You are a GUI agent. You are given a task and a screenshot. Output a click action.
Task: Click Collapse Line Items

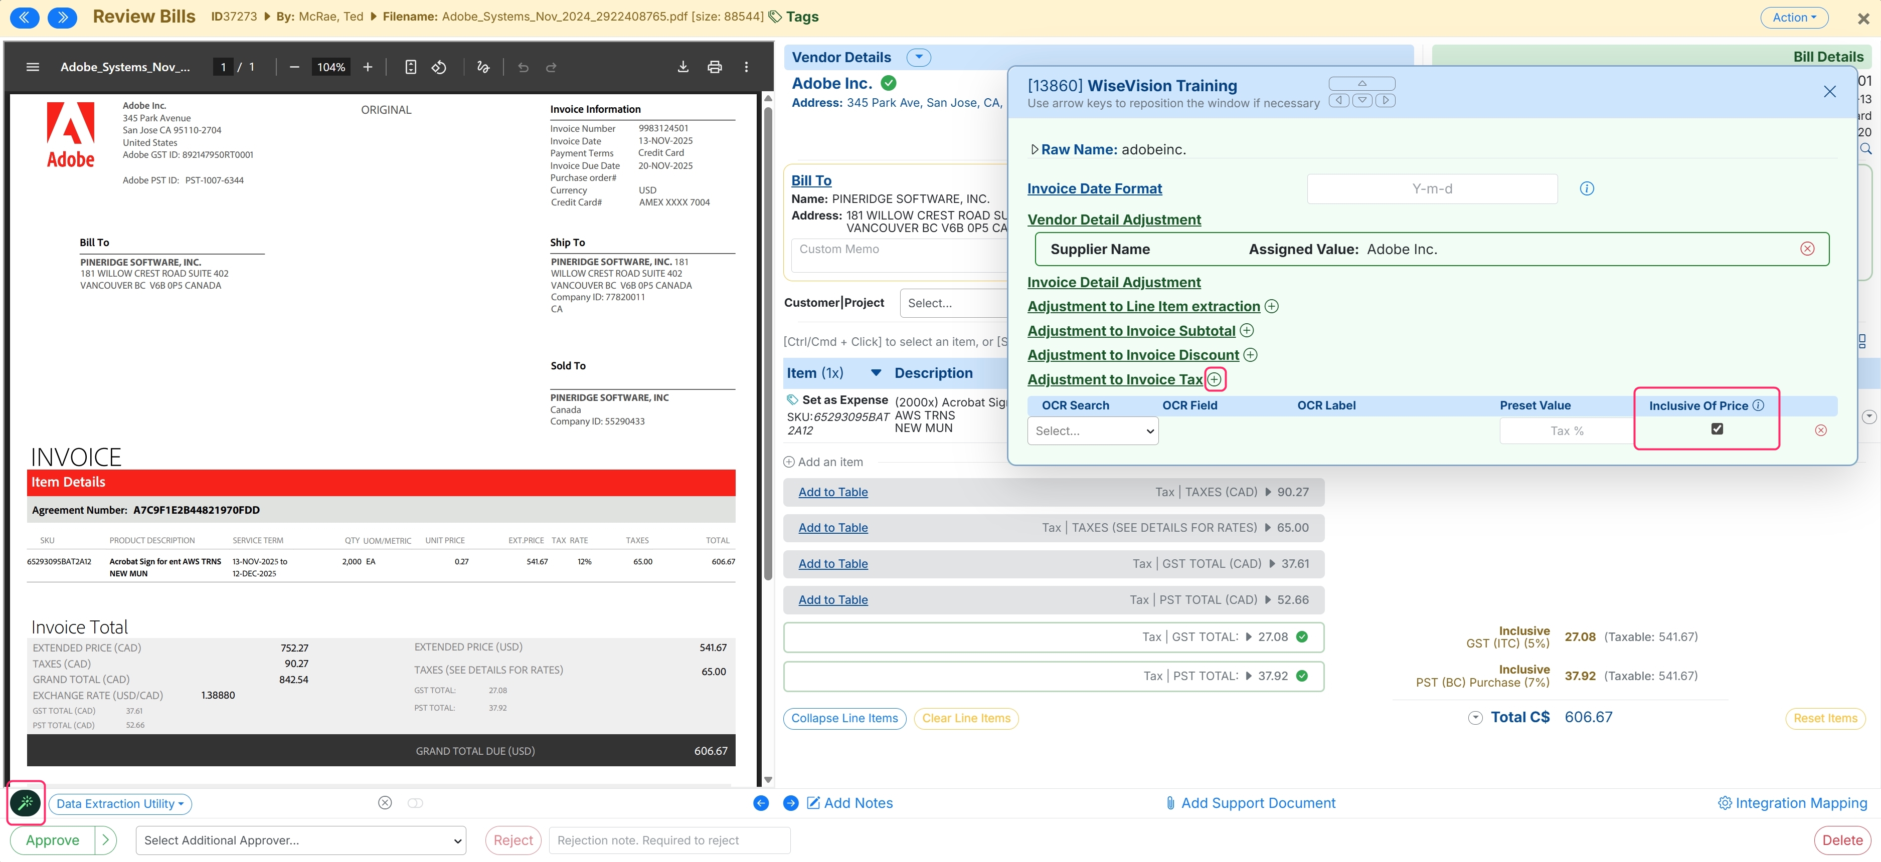(x=844, y=718)
